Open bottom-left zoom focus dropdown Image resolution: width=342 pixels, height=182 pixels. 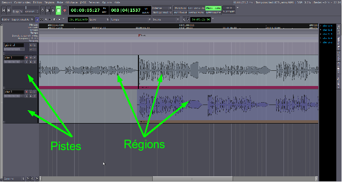pyautogui.click(x=14, y=179)
